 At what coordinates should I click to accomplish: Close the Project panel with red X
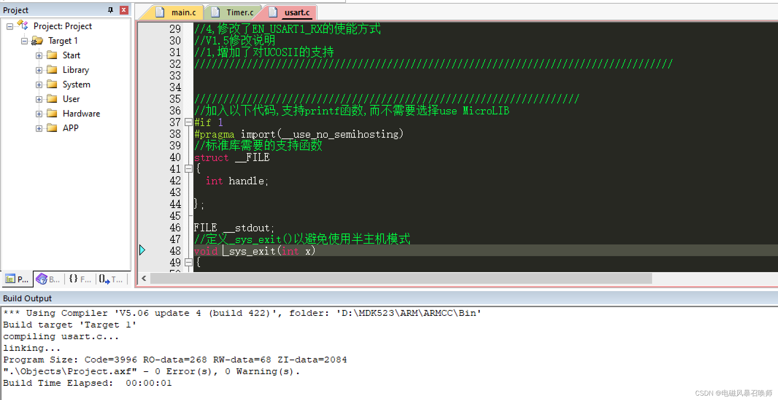pos(124,10)
